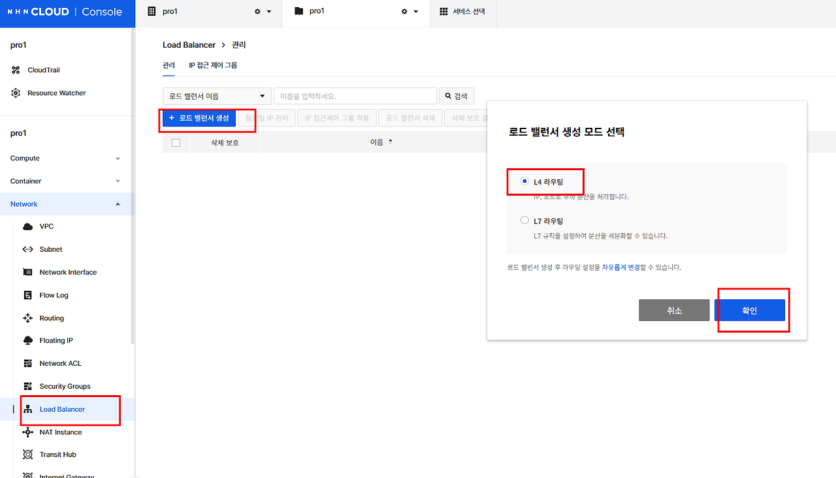Switch to the 관리 tab
This screenshot has width=836, height=478.
pyautogui.click(x=169, y=65)
